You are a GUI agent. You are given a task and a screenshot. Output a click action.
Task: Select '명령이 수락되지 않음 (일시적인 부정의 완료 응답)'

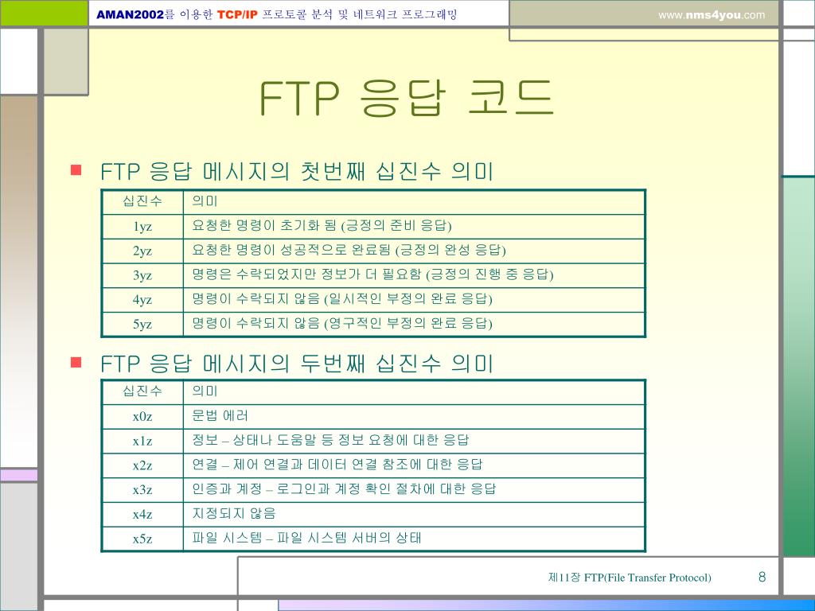click(342, 299)
